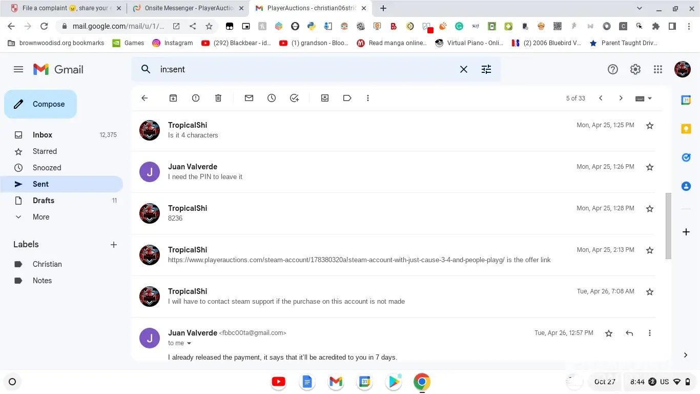Clear the search with the X icon

464,69
